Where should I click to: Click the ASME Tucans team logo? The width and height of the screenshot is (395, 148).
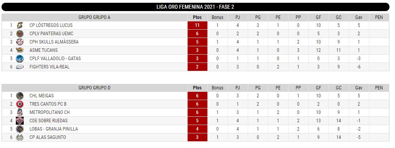[x=20, y=50]
